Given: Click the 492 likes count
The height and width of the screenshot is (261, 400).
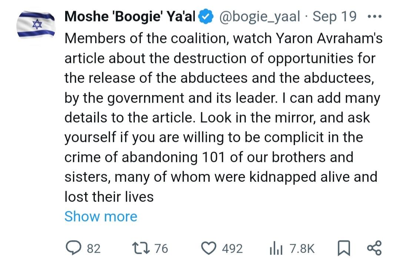Looking at the screenshot, I should point(232,248).
